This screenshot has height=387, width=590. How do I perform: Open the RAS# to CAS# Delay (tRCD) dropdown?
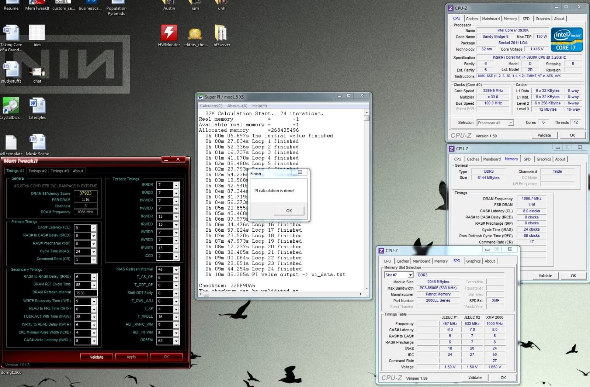click(x=94, y=236)
